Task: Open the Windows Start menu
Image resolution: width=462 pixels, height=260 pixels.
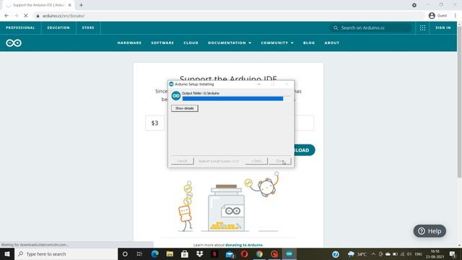Action: (x=7, y=253)
